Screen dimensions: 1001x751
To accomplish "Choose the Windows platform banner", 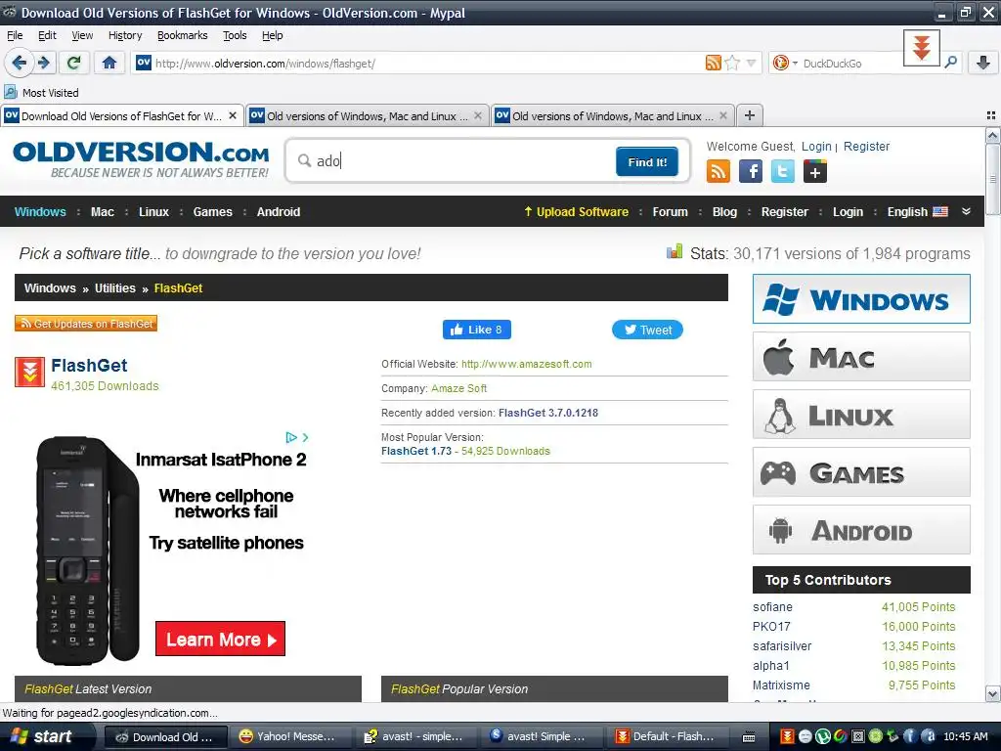I will click(x=861, y=299).
